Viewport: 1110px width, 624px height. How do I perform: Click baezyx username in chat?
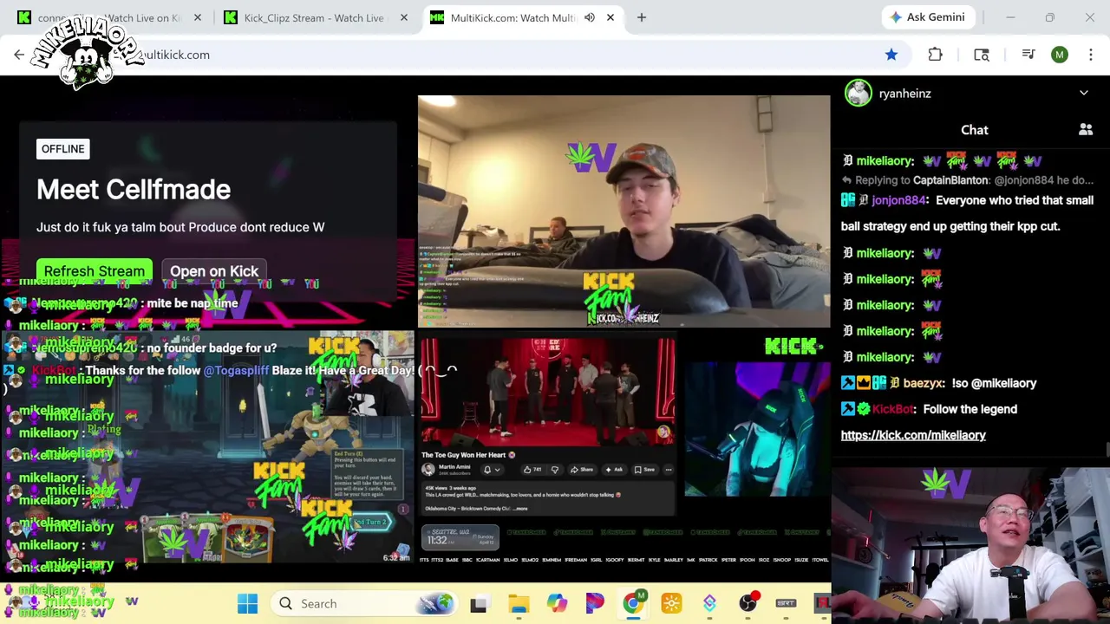pos(923,383)
